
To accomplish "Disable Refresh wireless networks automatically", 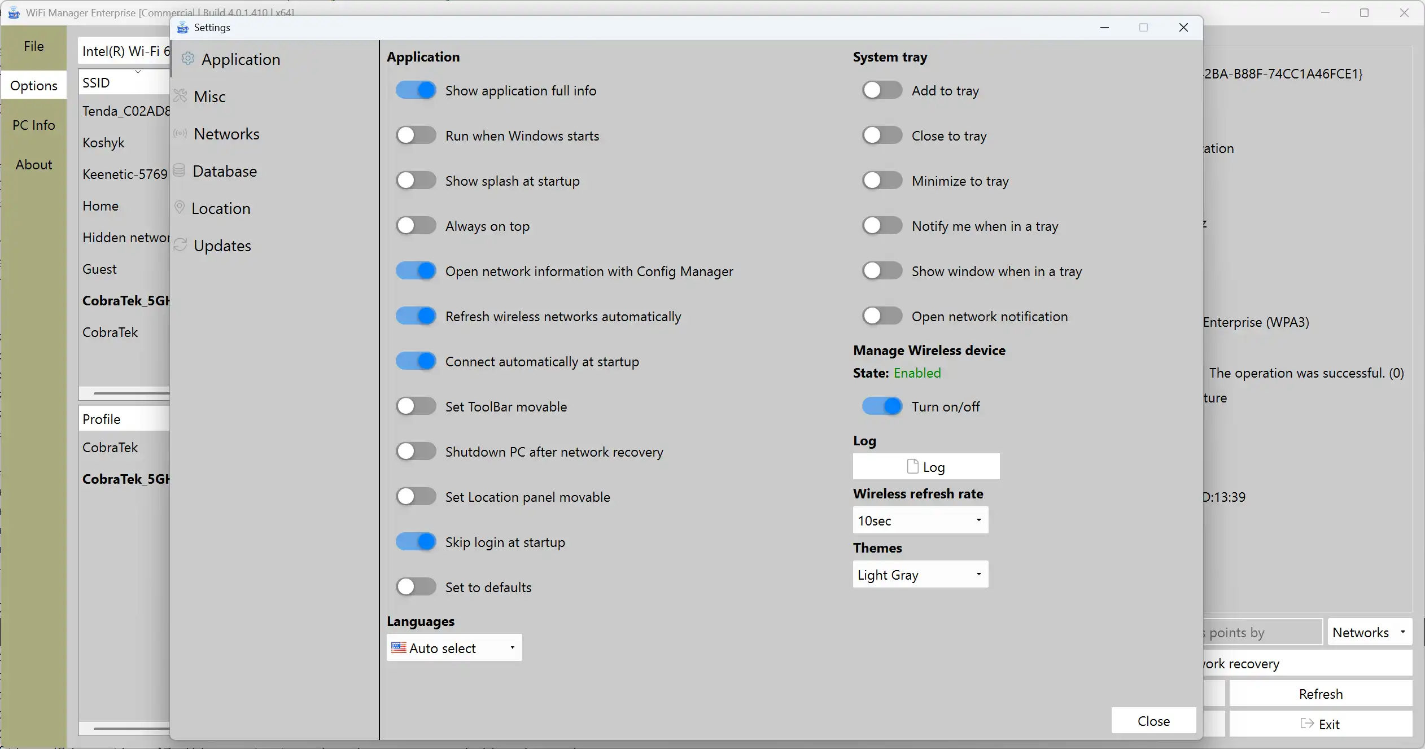I will coord(416,316).
